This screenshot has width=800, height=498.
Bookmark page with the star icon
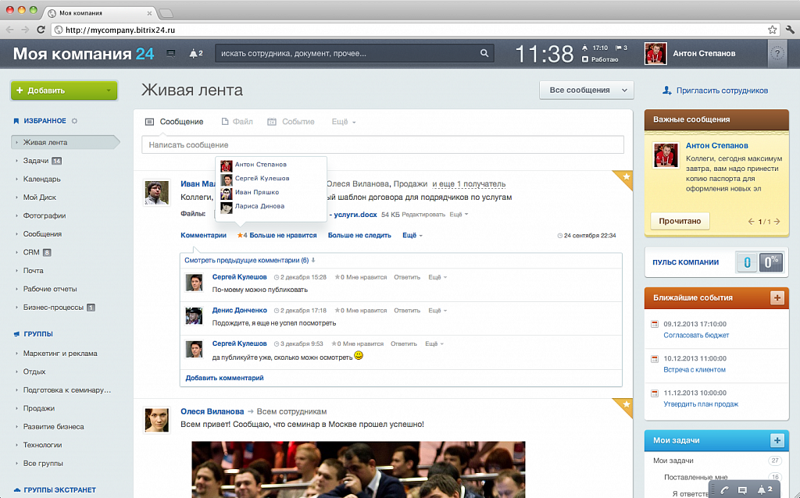[773, 30]
